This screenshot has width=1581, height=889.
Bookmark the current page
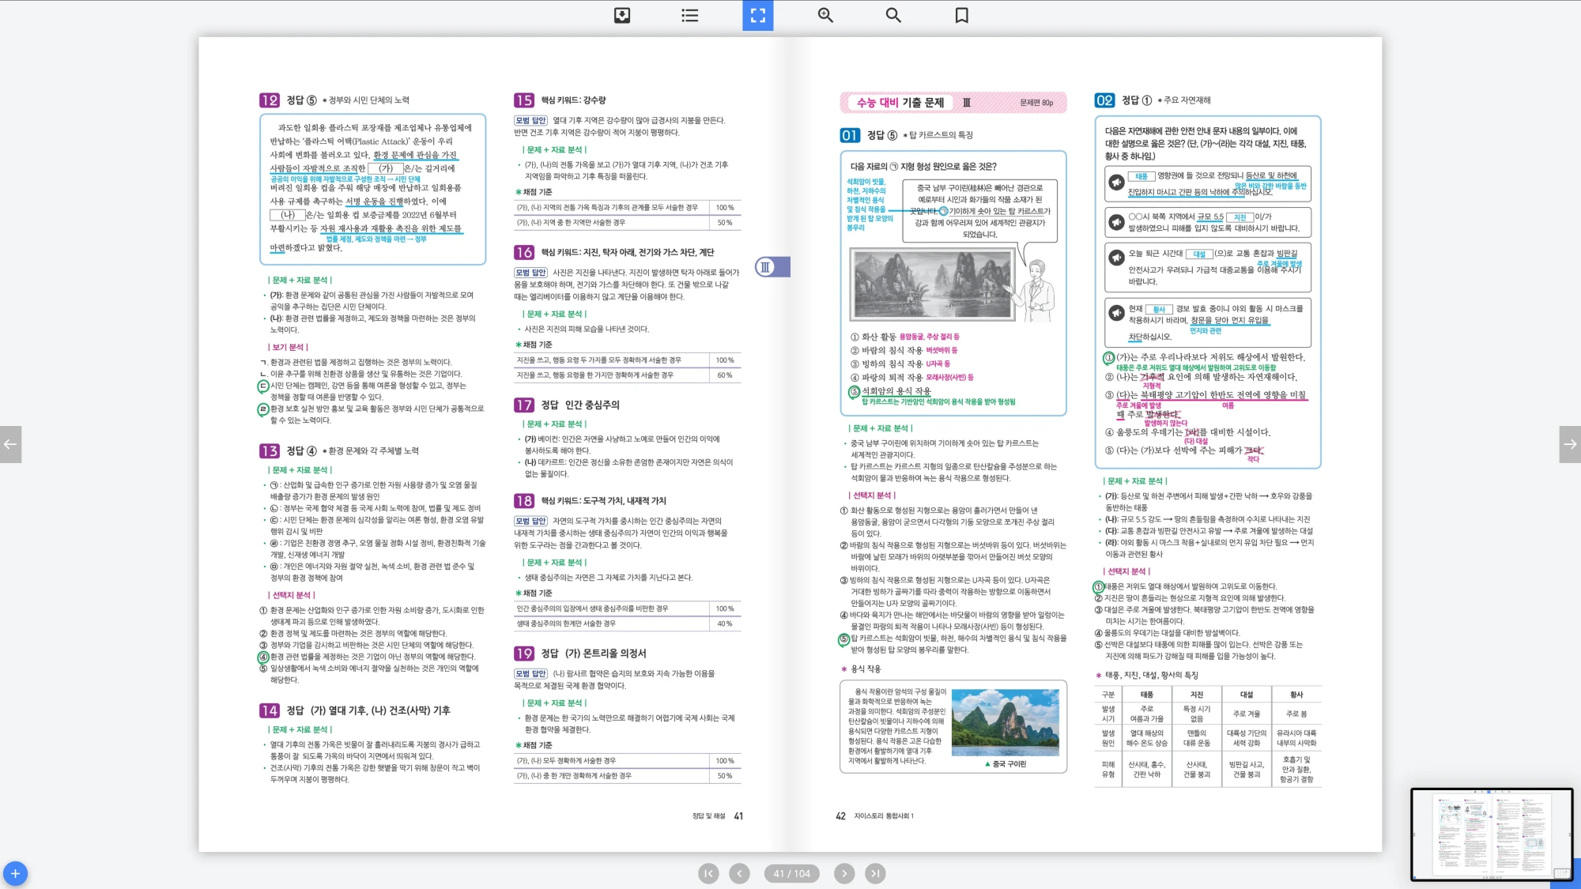pos(961,15)
